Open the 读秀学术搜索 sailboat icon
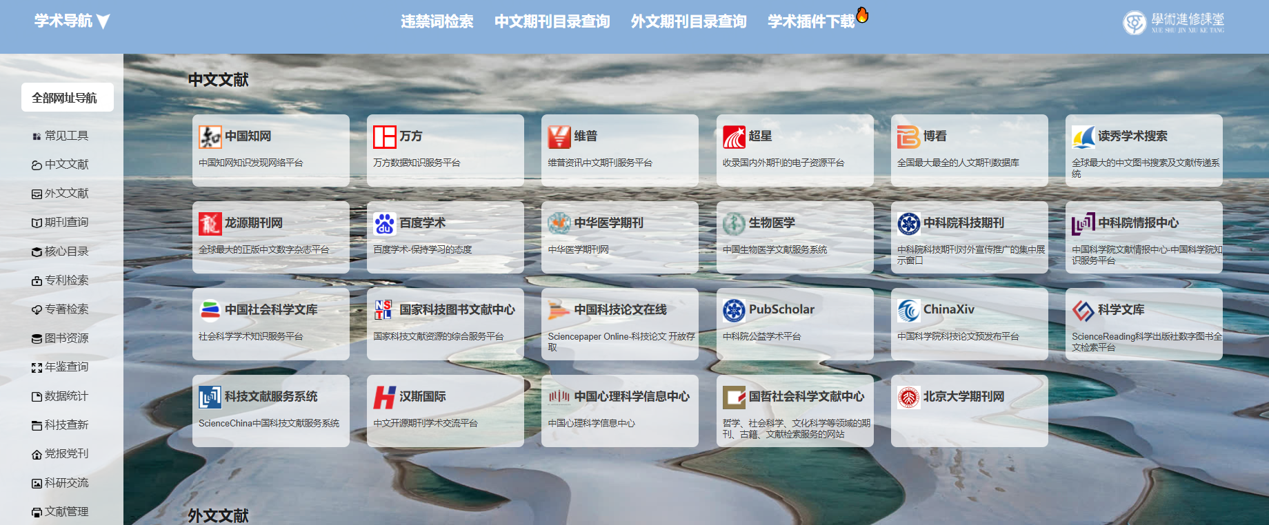 coord(1083,137)
